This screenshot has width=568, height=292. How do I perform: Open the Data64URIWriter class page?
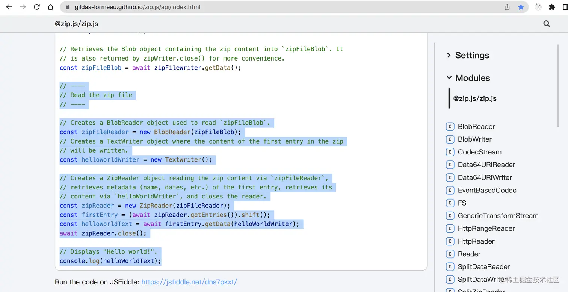485,177
